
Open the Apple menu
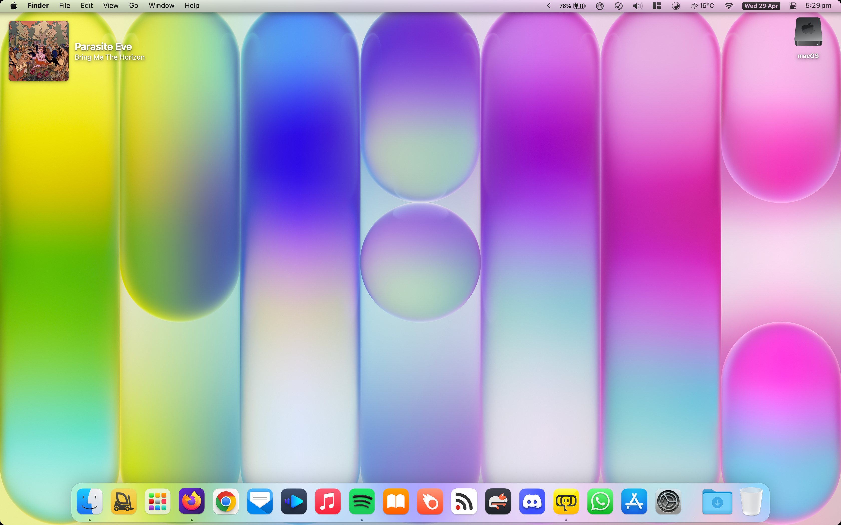[x=14, y=6]
